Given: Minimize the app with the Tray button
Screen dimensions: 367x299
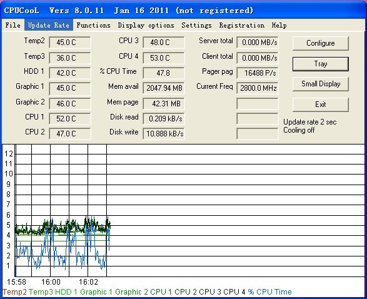Looking at the screenshot, I should tap(321, 64).
